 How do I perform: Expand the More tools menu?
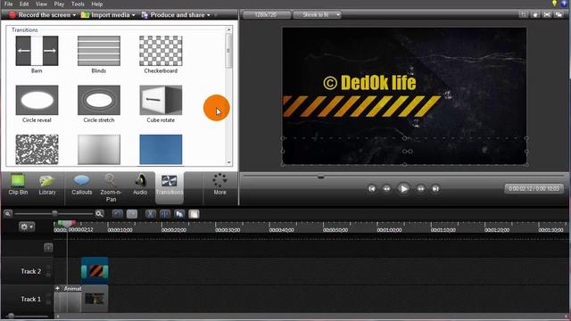[219, 185]
